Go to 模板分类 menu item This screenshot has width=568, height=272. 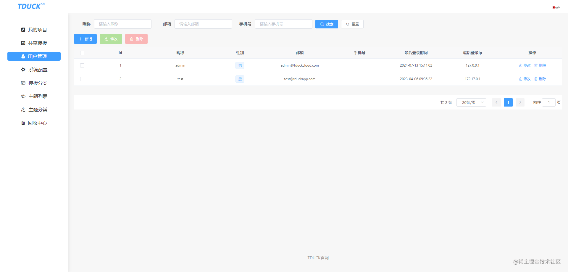coord(34,83)
